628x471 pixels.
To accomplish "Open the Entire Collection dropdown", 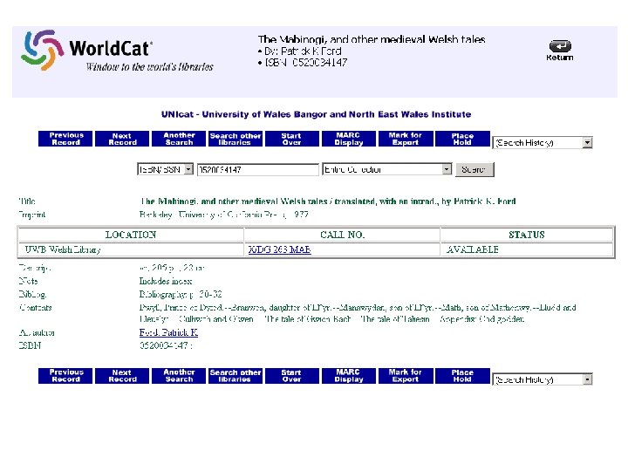I will point(387,169).
